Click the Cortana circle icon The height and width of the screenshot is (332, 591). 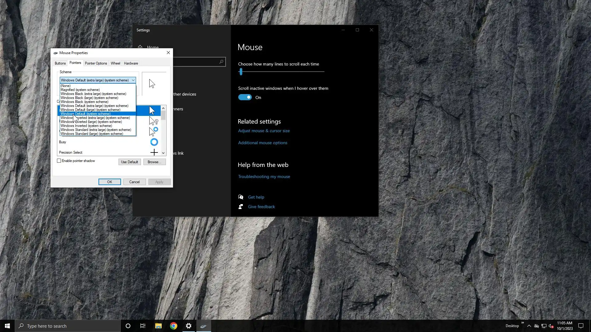click(128, 326)
